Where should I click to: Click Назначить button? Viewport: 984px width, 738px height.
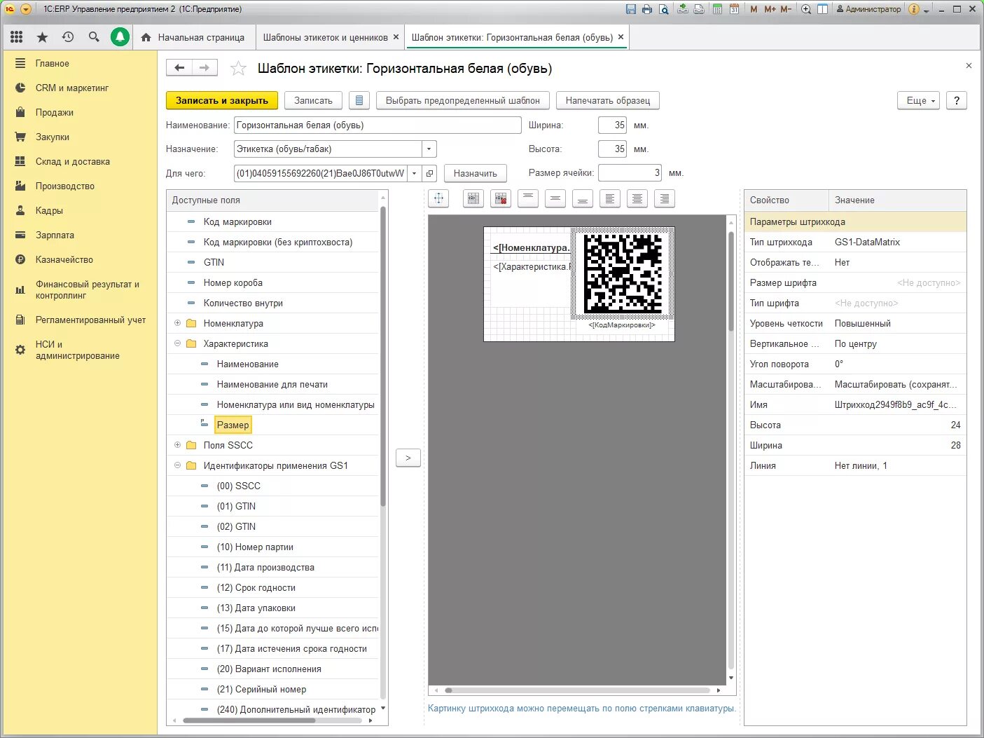475,173
